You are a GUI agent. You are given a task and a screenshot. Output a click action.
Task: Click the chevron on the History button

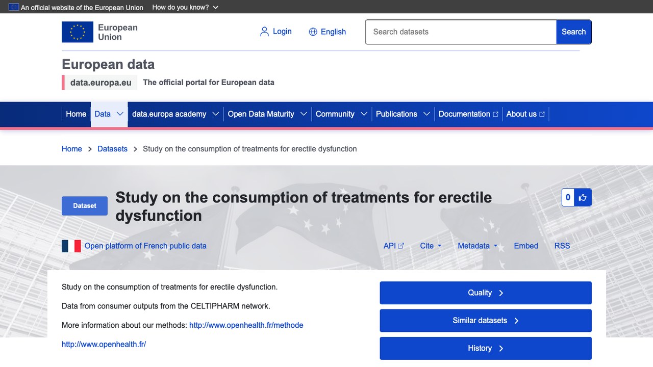(x=501, y=348)
